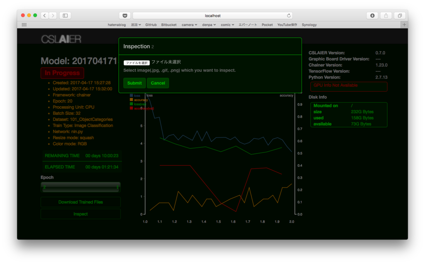Toggle the accuracy(val) legend swatch

132,108
